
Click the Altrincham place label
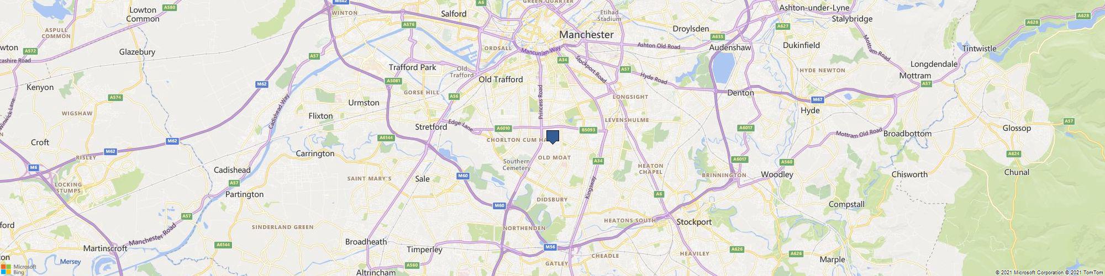point(376,272)
